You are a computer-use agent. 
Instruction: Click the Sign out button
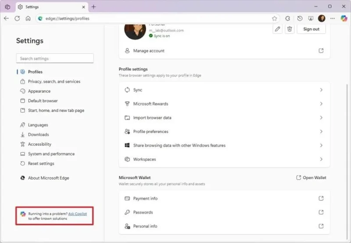[311, 29]
